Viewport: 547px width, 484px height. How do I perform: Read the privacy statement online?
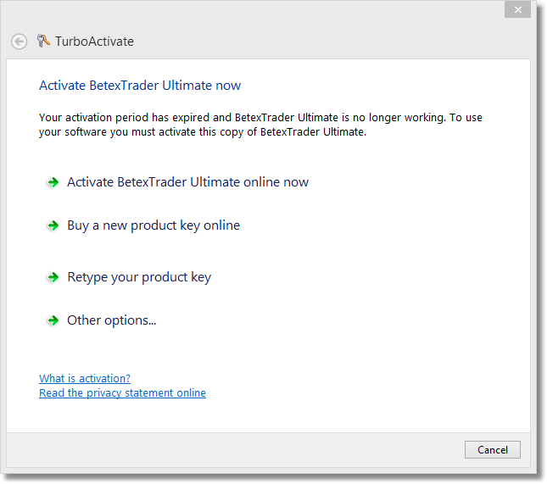[122, 393]
